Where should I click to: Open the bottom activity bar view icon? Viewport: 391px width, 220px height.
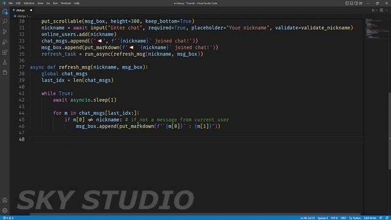point(5,73)
